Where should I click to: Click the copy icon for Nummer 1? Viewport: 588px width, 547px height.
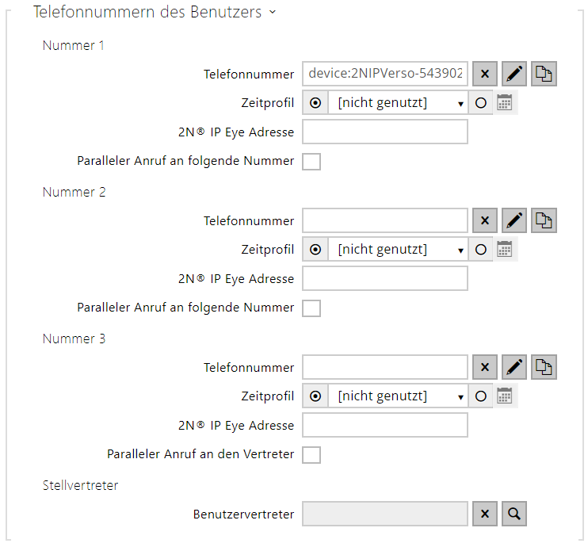544,74
